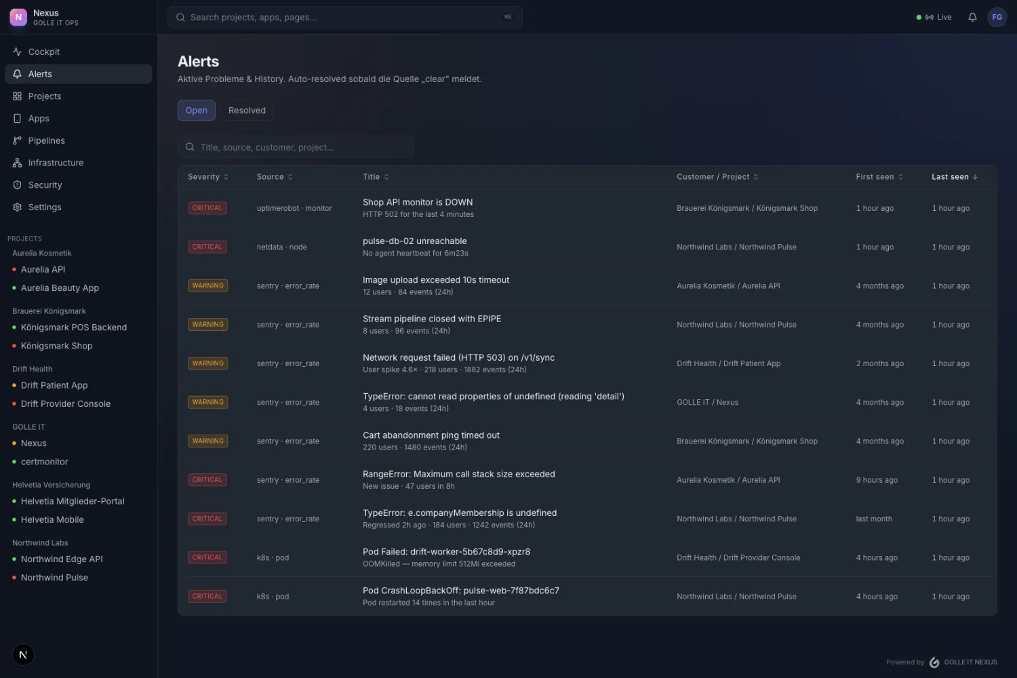The height and width of the screenshot is (678, 1017).
Task: Click Drift Health / Drift Patient App cell
Action: pos(729,363)
